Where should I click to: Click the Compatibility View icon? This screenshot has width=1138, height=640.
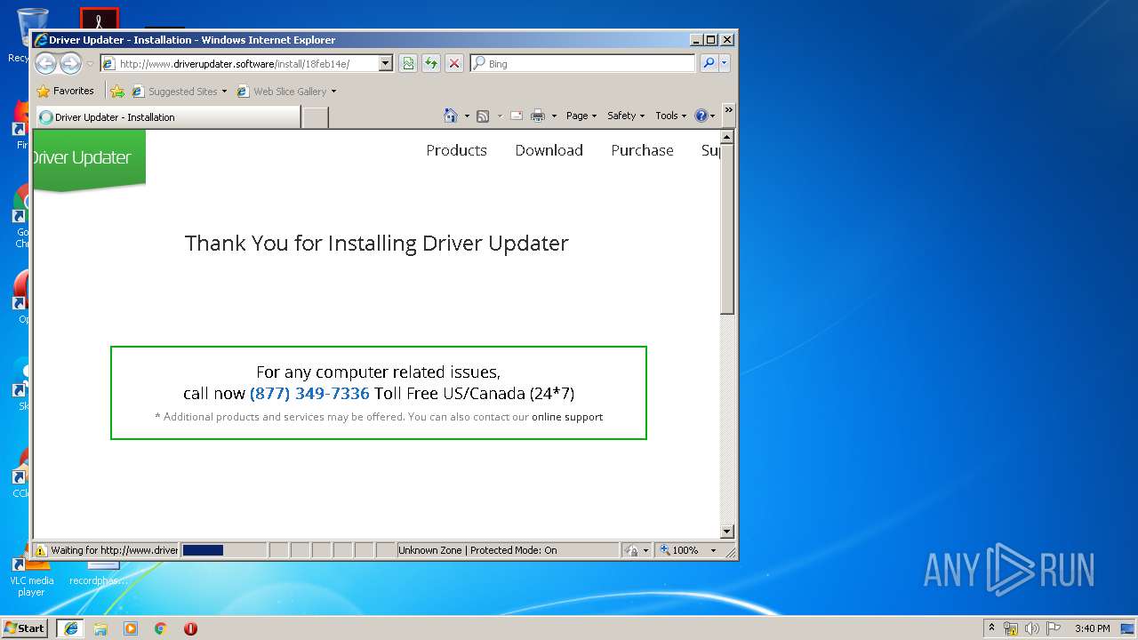[407, 63]
